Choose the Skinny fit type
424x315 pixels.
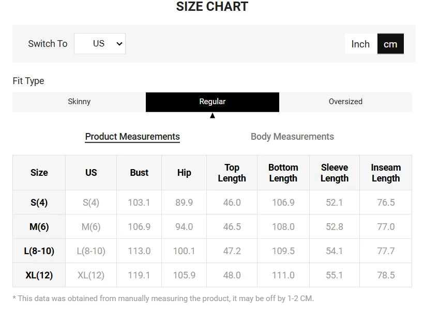pyautogui.click(x=79, y=102)
